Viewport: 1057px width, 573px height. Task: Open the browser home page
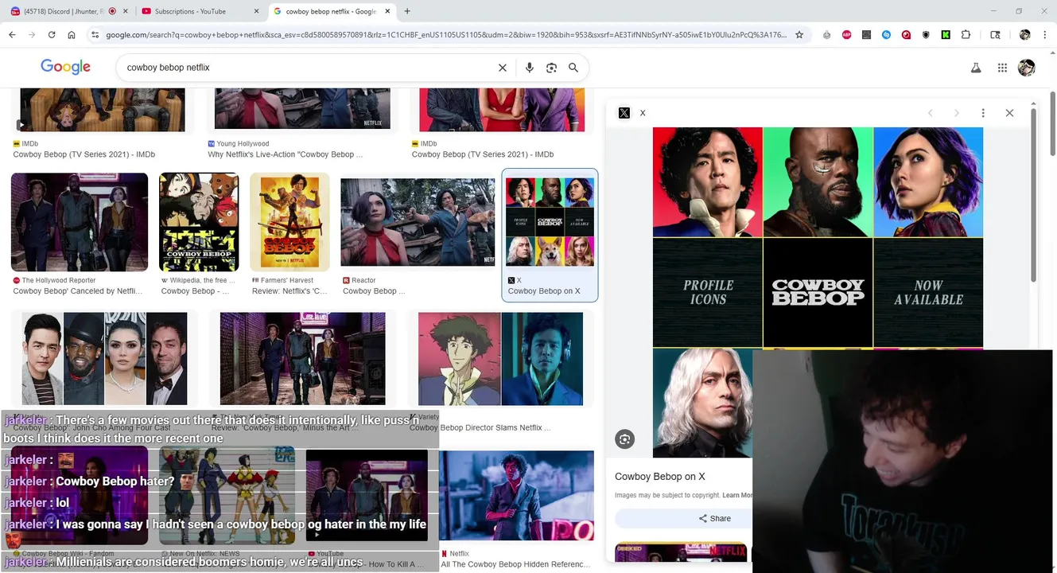tap(72, 35)
